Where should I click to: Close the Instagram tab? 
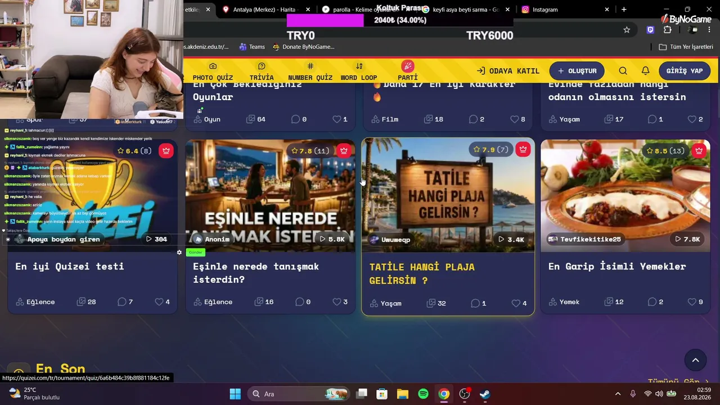[x=607, y=10]
